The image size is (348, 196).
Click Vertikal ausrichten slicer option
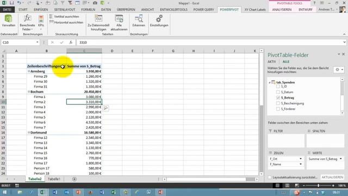pos(64,17)
